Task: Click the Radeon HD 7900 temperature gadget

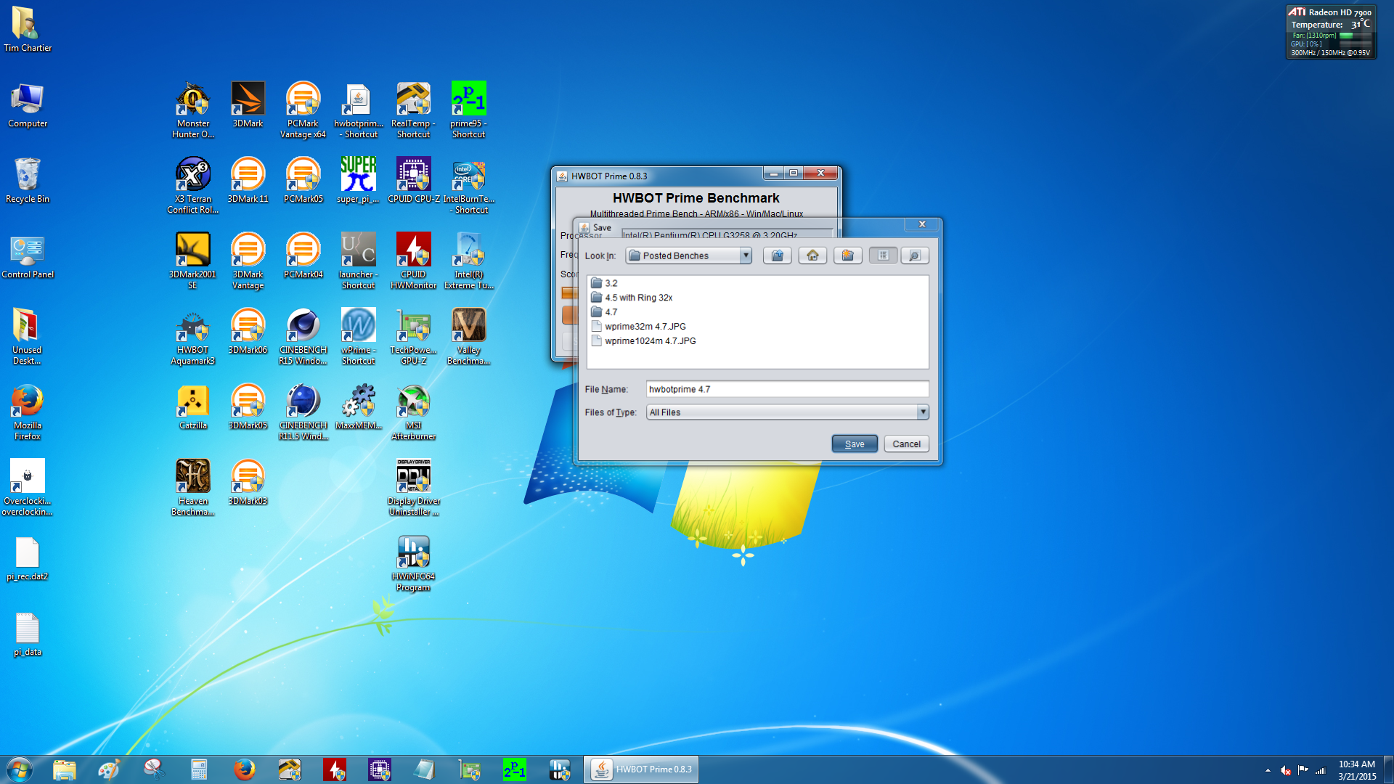Action: coord(1331,32)
